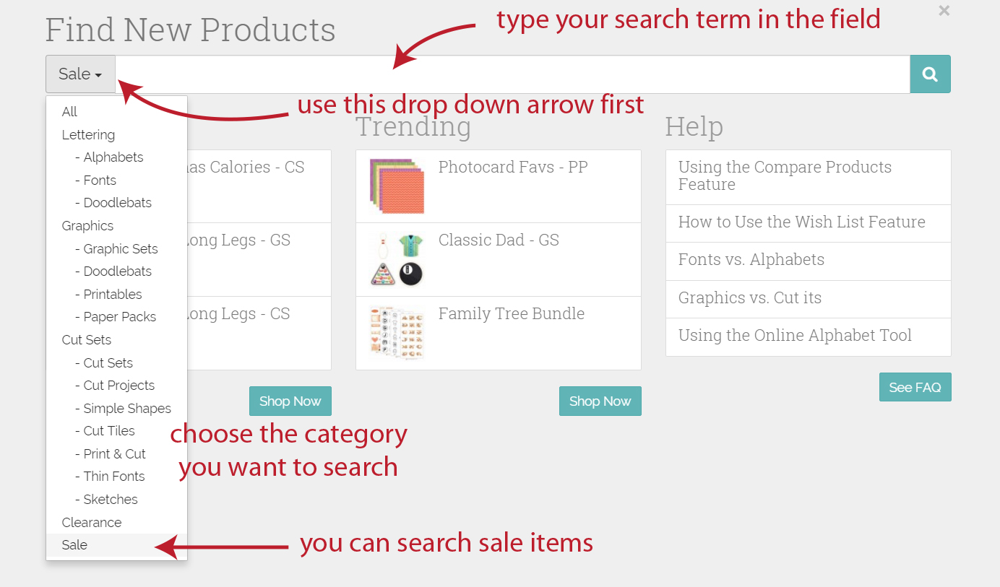This screenshot has width=1000, height=587.
Task: Pick Graphic Sets from the dropdown list
Action: tap(120, 249)
